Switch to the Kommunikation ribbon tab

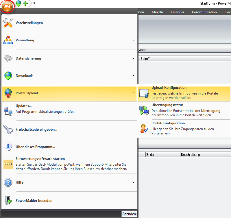pos(204,12)
